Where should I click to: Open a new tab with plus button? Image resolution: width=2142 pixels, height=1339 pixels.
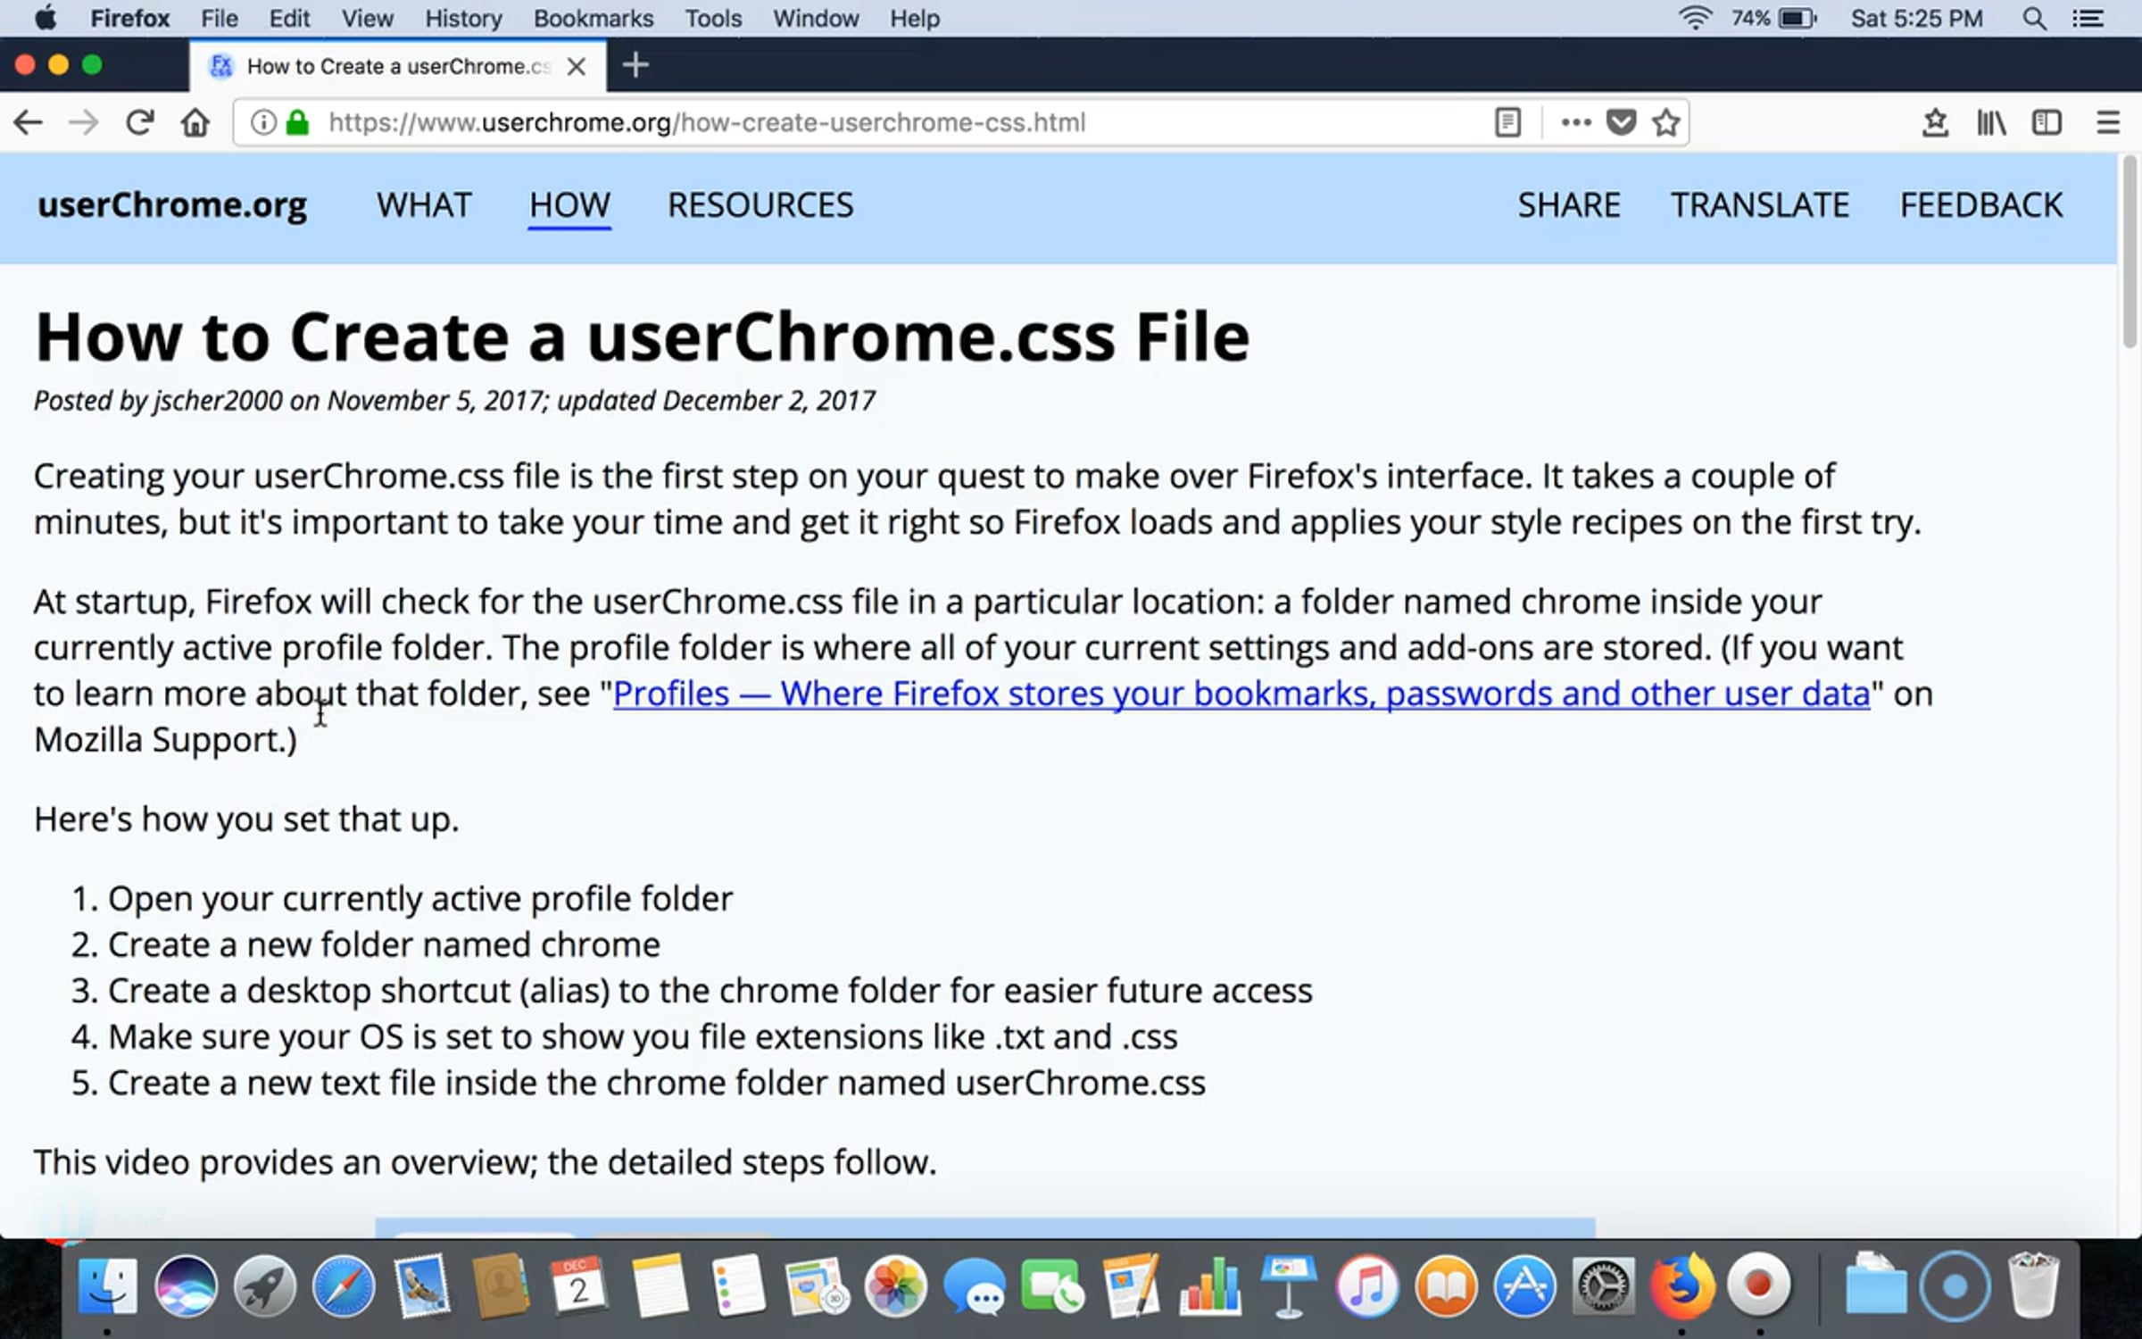[x=635, y=65]
